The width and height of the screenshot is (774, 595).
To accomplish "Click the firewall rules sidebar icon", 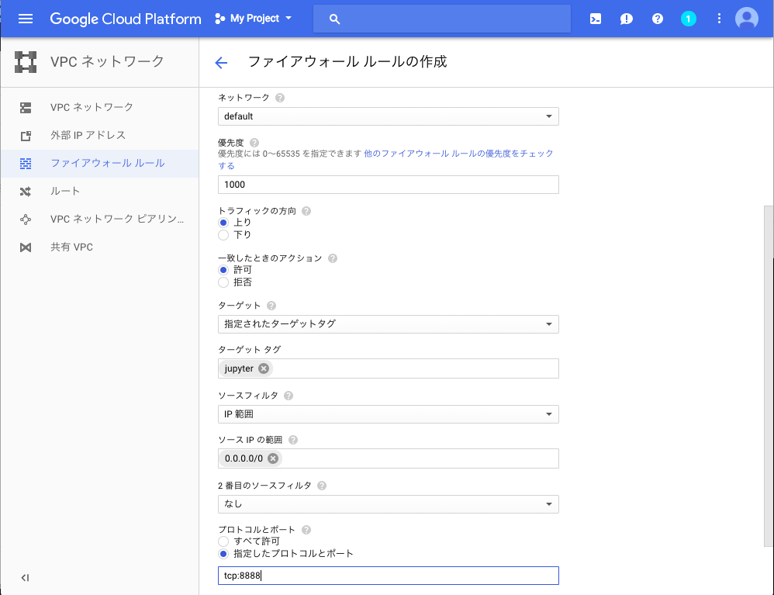I will [26, 164].
